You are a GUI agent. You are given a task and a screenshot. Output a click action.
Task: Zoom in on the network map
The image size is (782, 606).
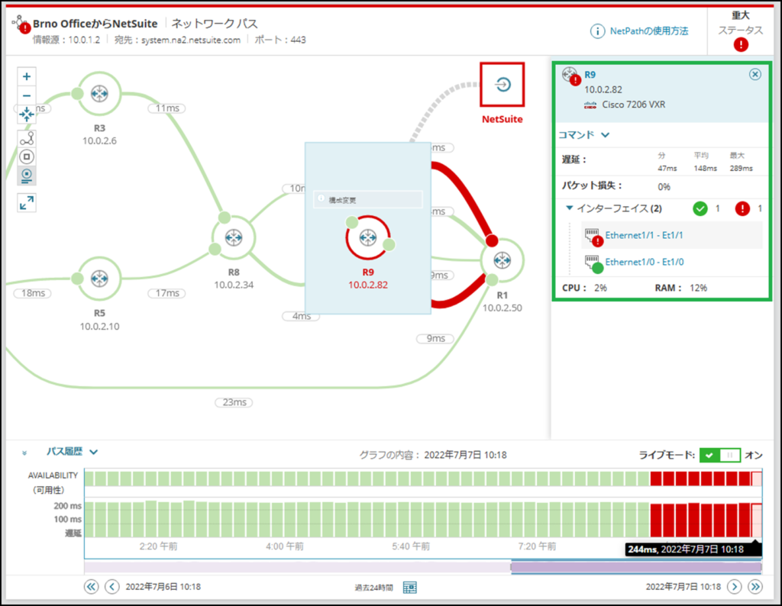27,76
